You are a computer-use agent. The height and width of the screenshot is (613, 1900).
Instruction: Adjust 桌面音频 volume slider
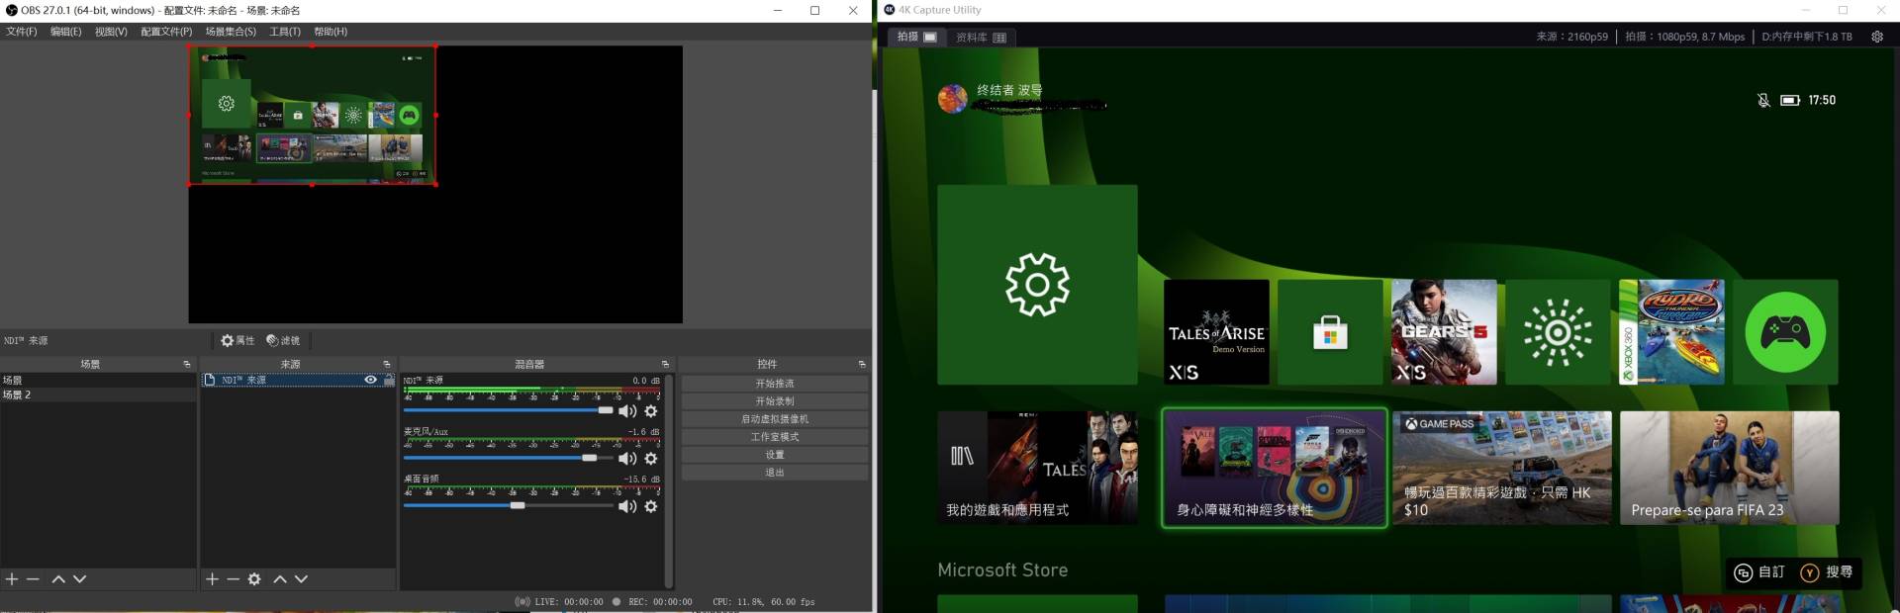[x=509, y=505]
